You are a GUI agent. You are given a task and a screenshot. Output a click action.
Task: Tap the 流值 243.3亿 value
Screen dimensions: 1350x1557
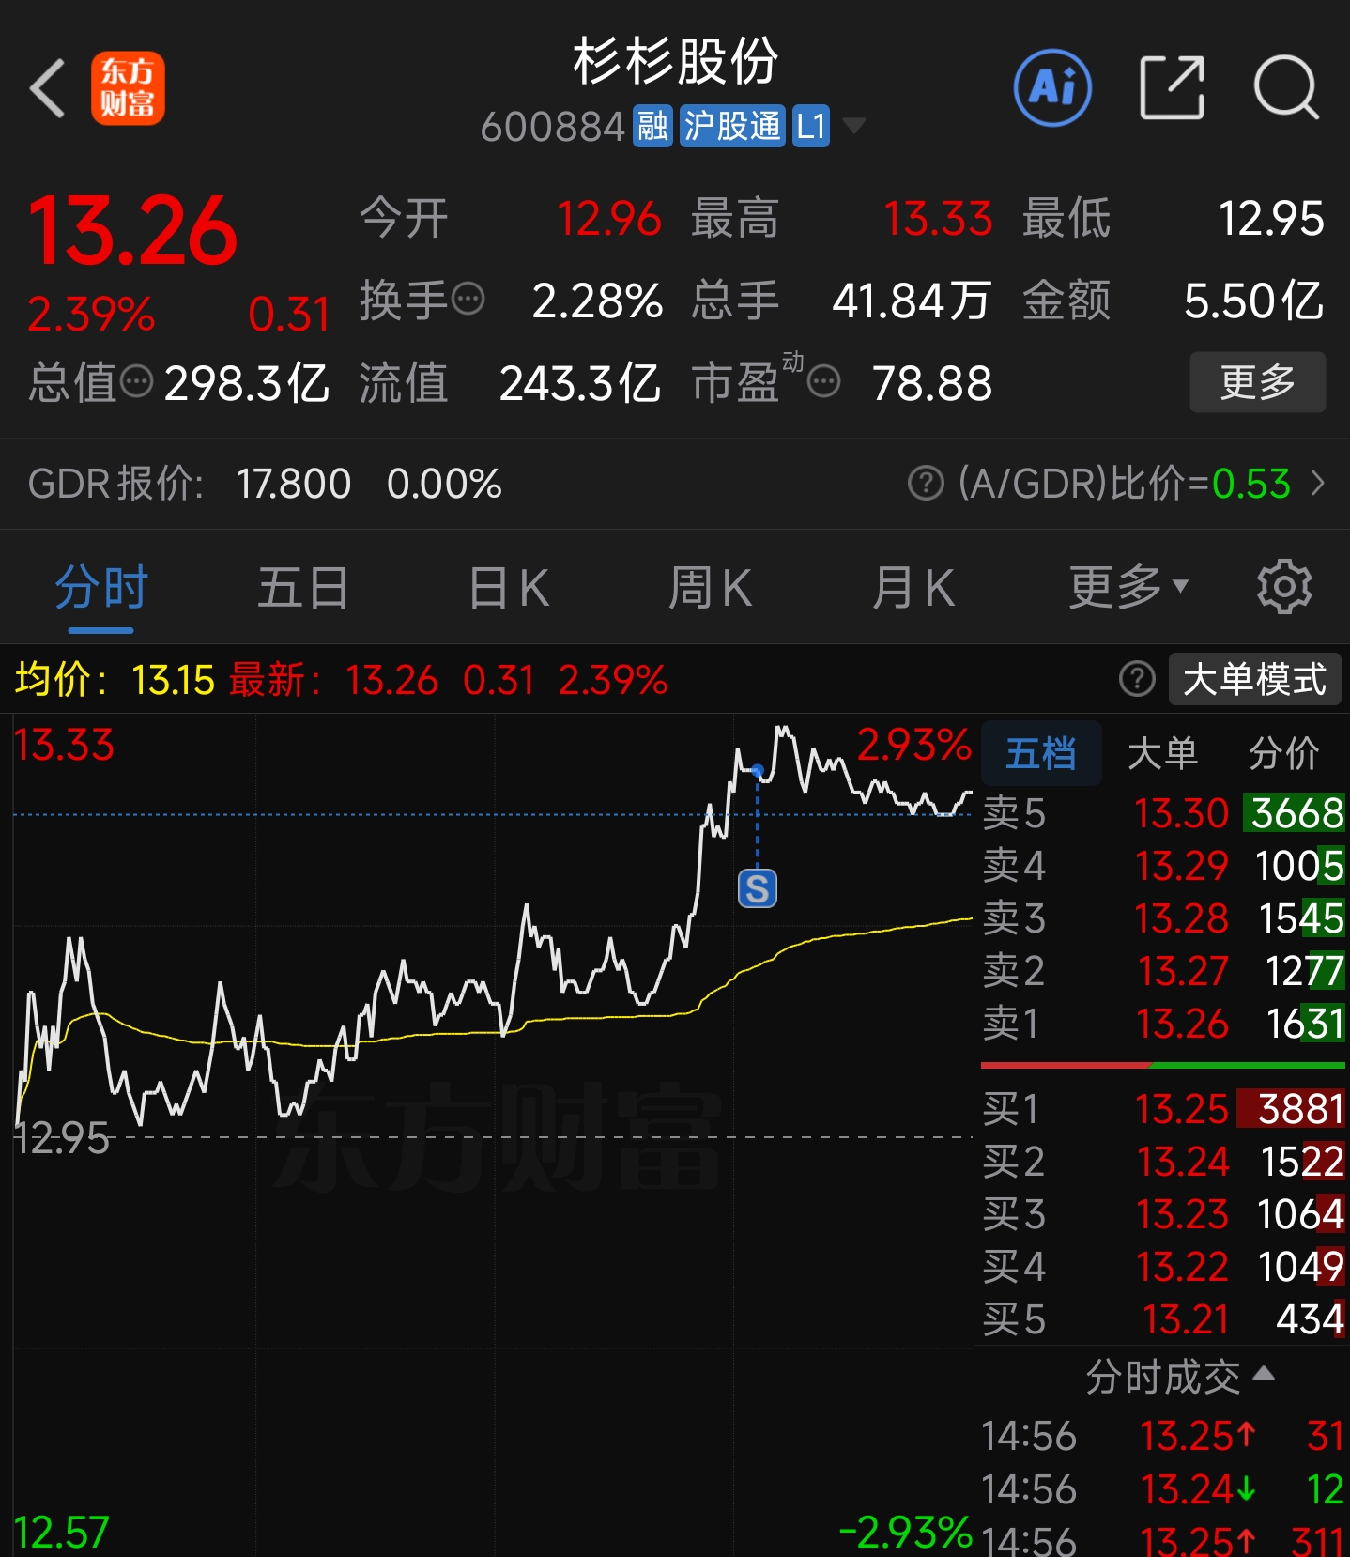tap(579, 383)
